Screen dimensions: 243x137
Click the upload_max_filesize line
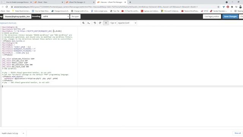click(18, 59)
